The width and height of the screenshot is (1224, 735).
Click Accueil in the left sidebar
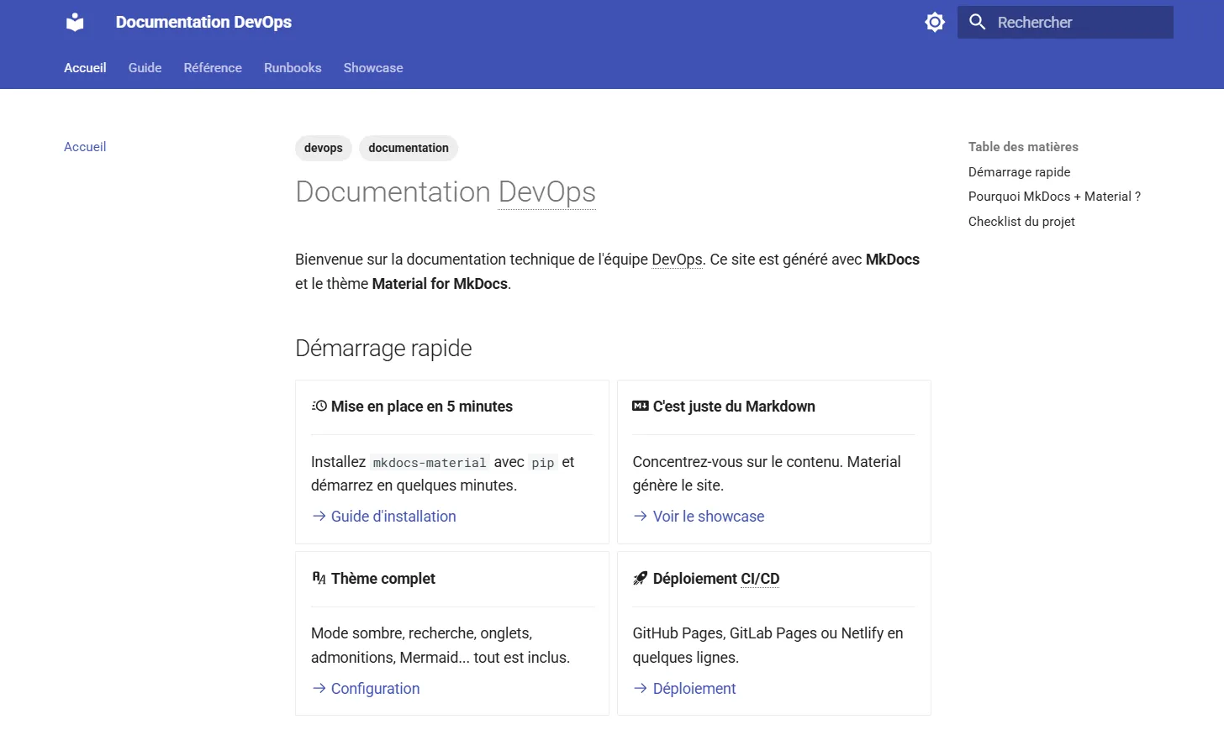click(x=84, y=146)
